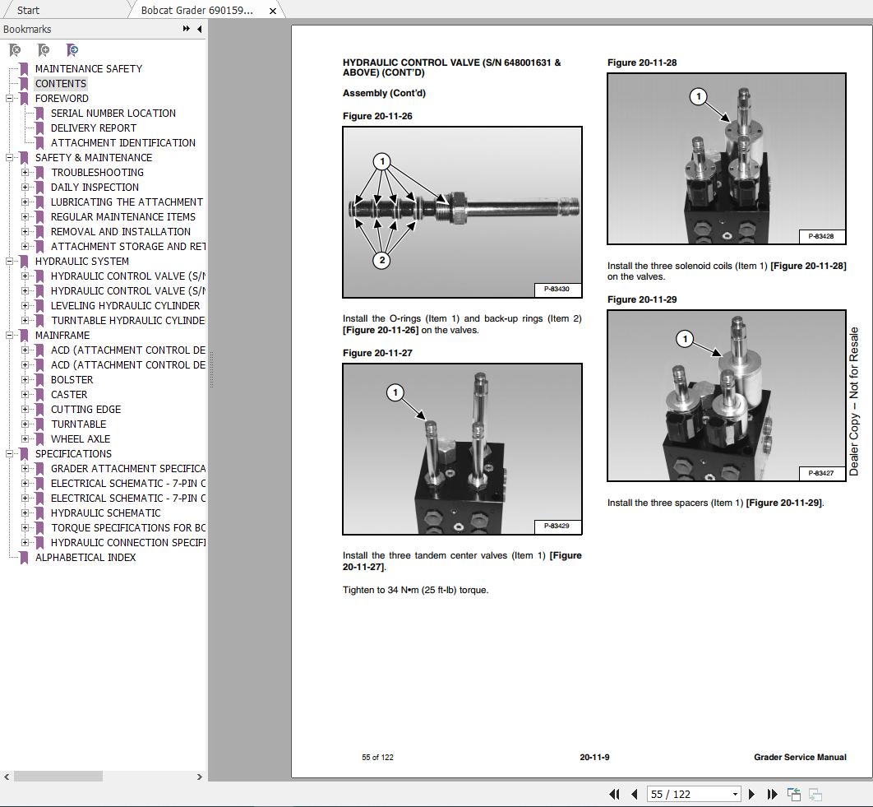Image resolution: width=873 pixels, height=807 pixels.
Task: Collapse the FOREWORD section
Action: click(x=10, y=99)
